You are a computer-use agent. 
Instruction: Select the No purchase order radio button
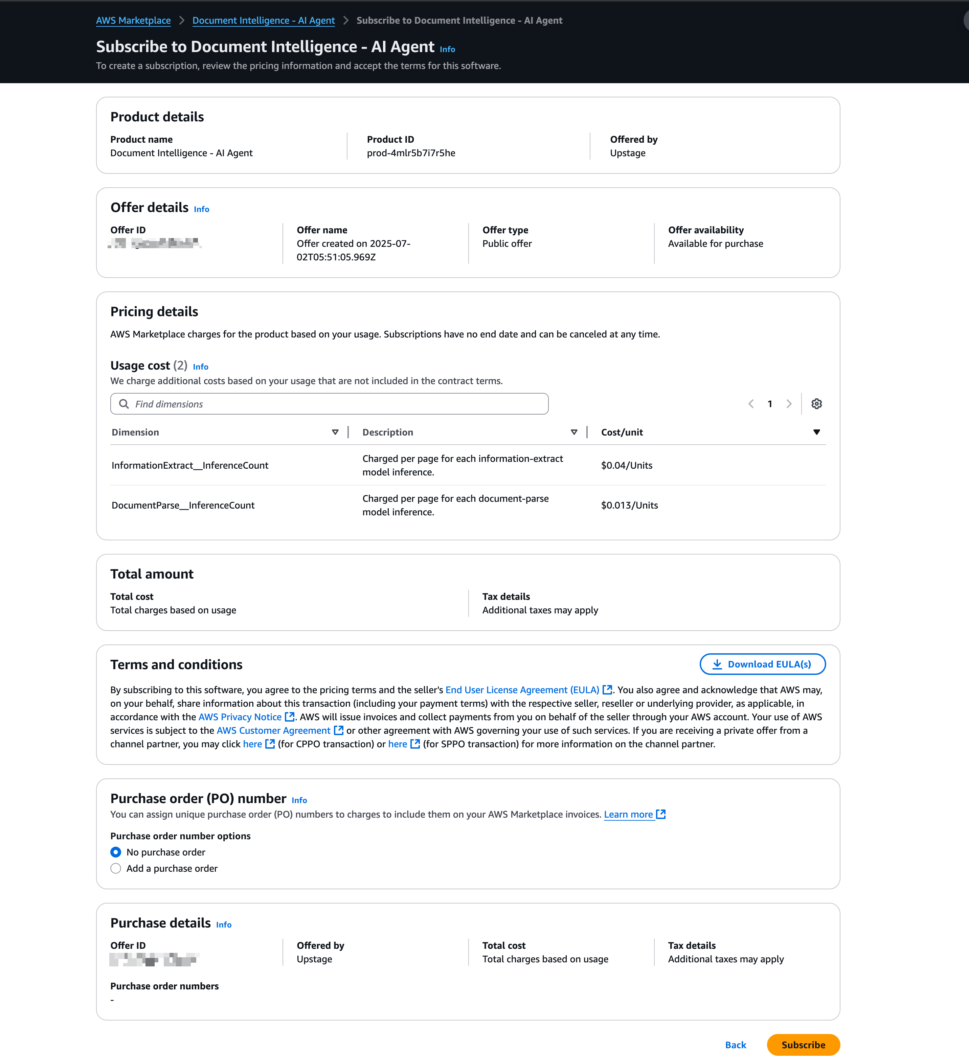[x=116, y=852]
